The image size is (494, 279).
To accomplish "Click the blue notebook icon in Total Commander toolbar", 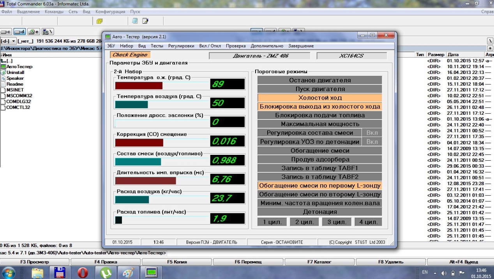I will (135, 21).
